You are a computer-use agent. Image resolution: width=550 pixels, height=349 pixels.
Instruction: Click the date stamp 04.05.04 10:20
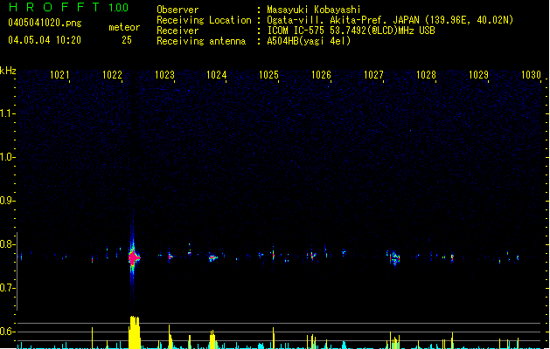(45, 40)
